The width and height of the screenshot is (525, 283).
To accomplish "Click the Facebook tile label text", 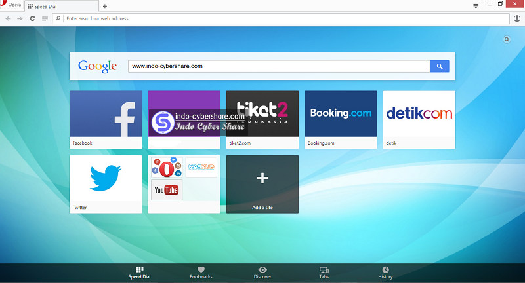I will 83,143.
